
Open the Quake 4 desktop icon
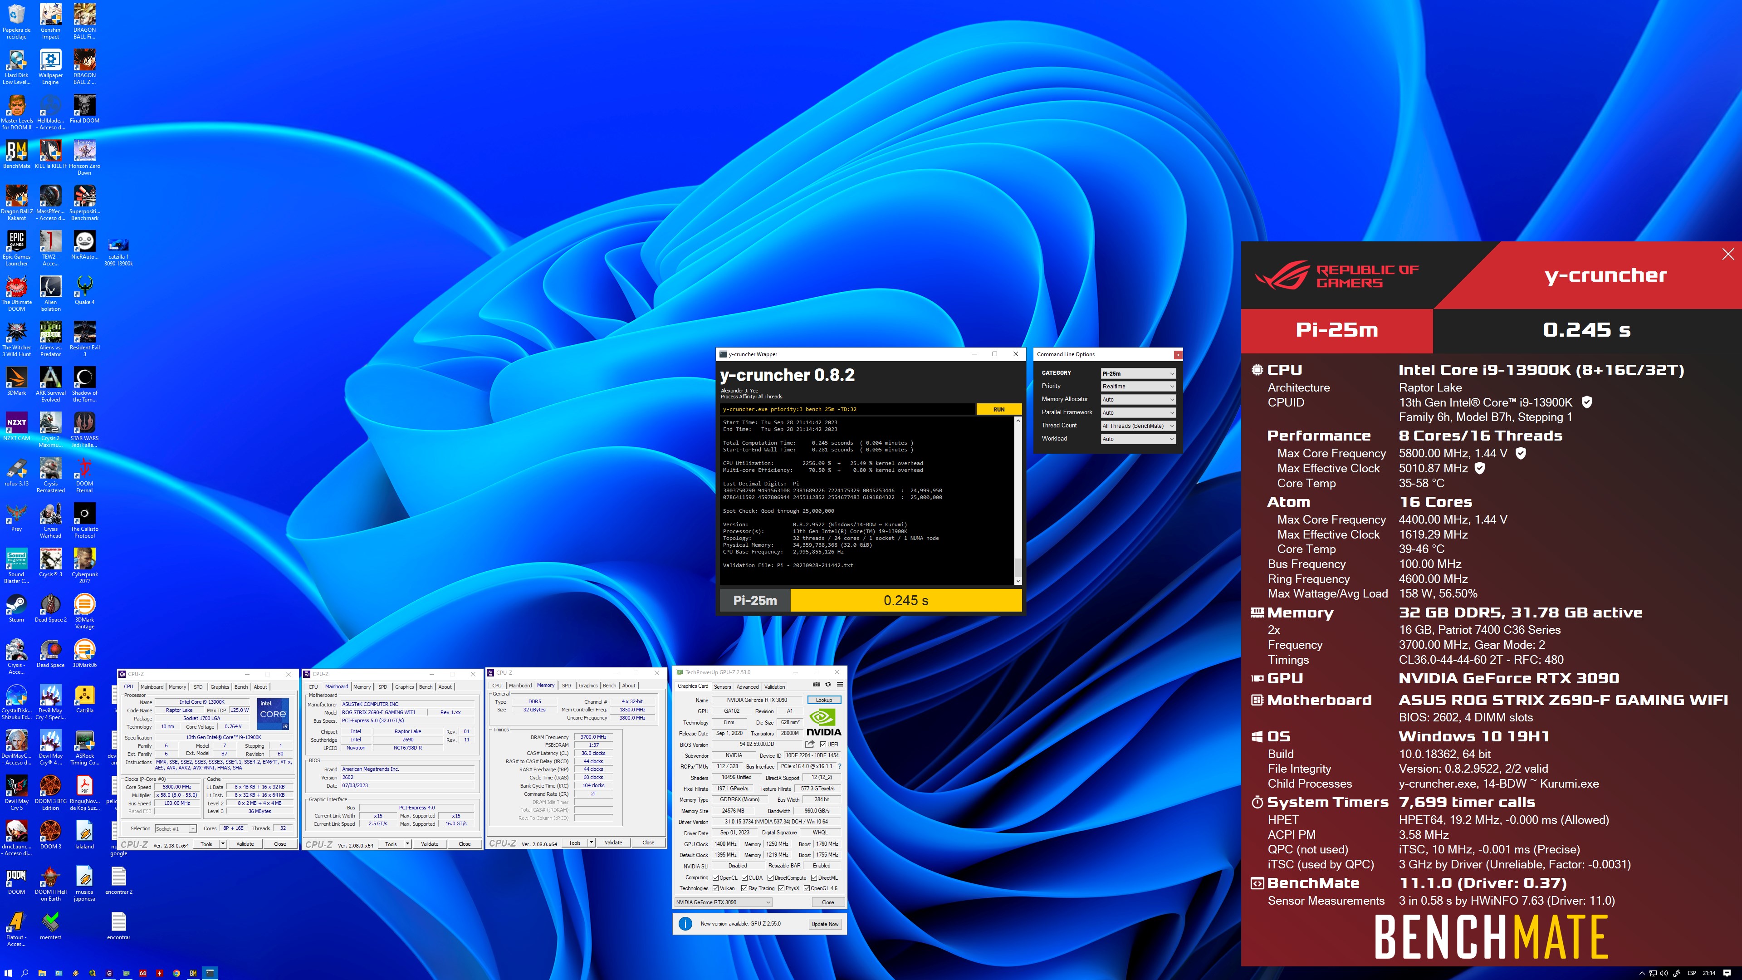[x=84, y=290]
